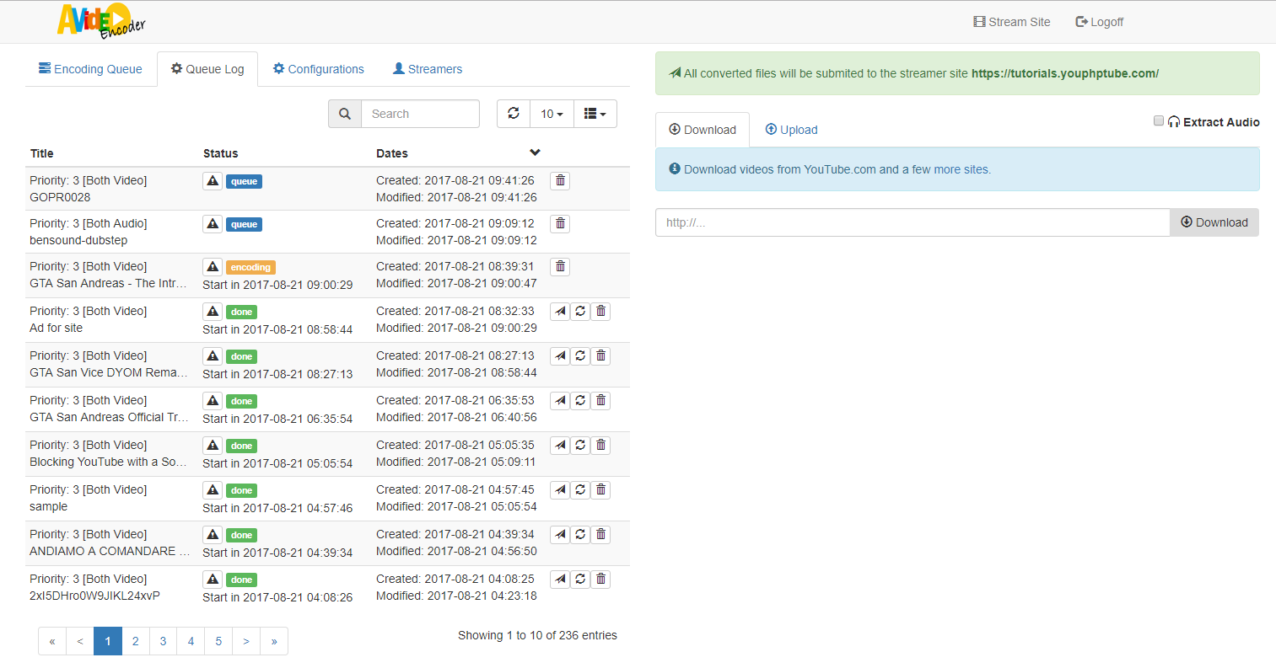The image size is (1276, 668).
Task: Show warning details for bensound-dubstep
Action: (x=213, y=224)
